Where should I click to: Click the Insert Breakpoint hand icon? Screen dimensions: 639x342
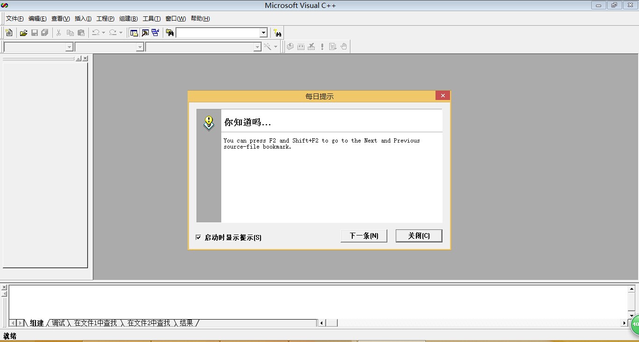[x=344, y=47]
